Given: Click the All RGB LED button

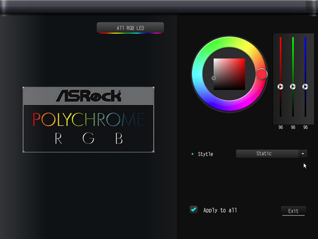Looking at the screenshot, I should coord(130,28).
